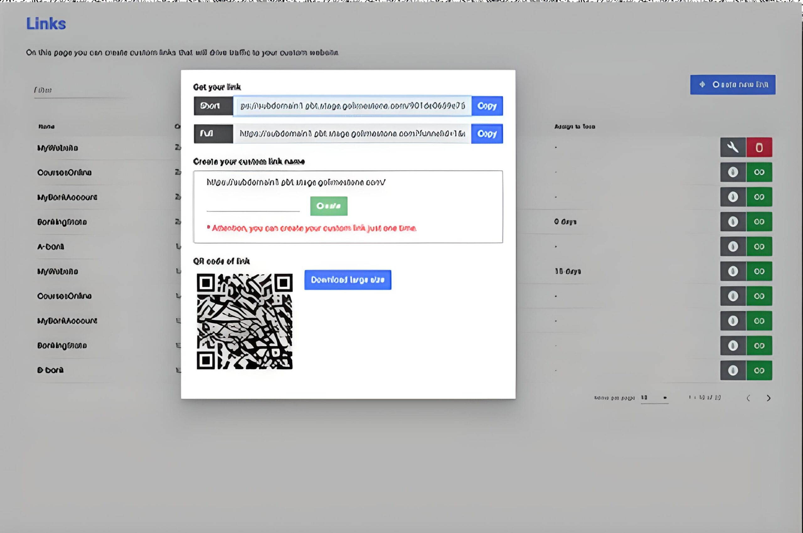Viewport: 803px width, 533px height.
Task: Click the red delete icon in the first row
Action: [x=759, y=147]
